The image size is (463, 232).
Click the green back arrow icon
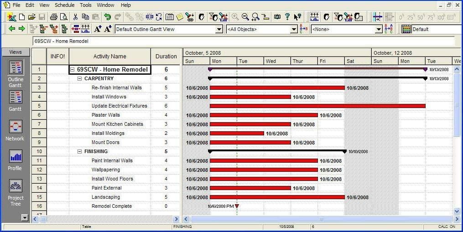12,29
